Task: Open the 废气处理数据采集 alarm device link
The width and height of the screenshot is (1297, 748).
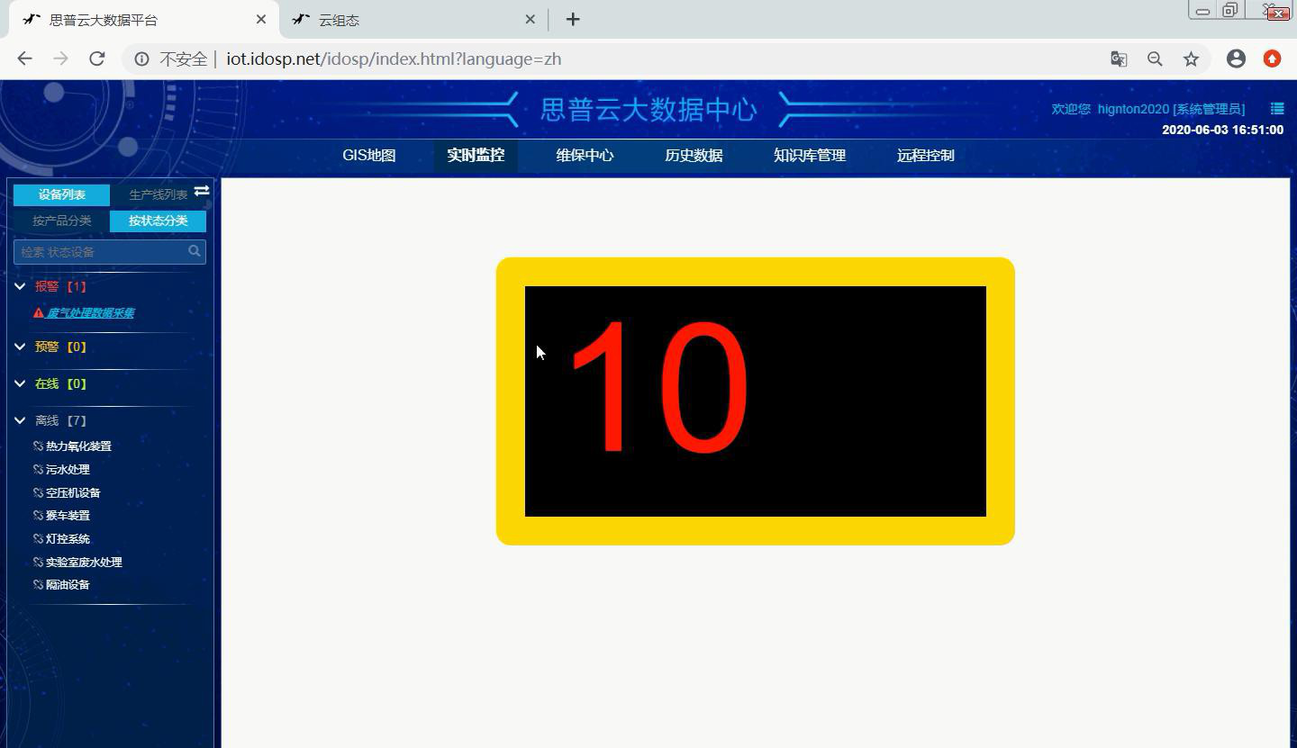Action: tap(89, 313)
